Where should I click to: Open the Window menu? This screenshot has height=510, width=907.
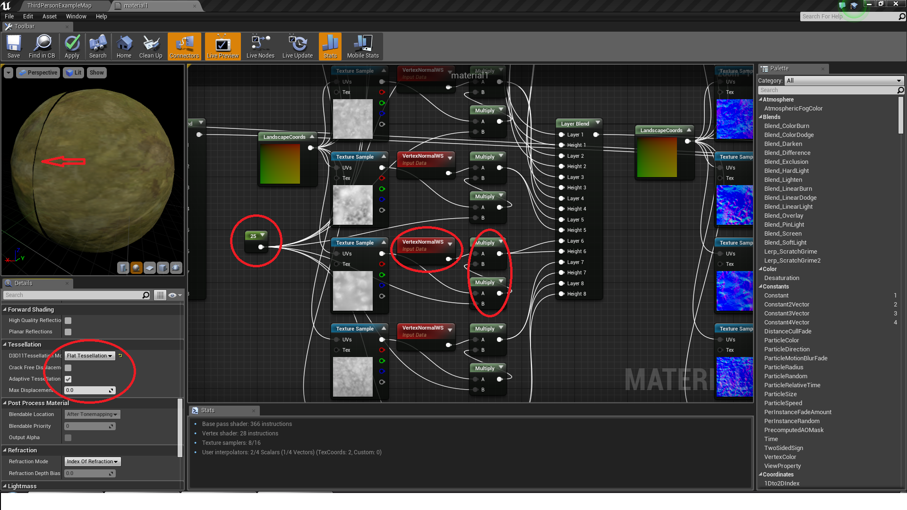pos(76,17)
